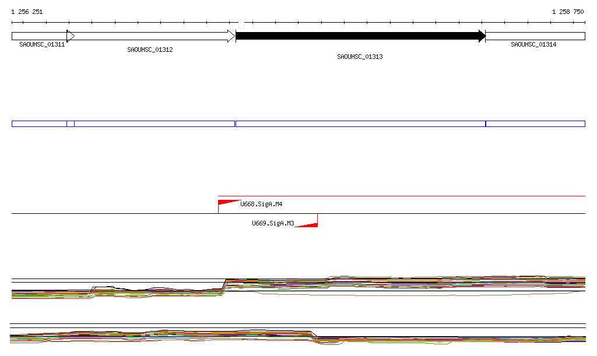Select the black SAOUHSC_01313 gene arrow
This screenshot has width=597, height=356.
point(359,36)
